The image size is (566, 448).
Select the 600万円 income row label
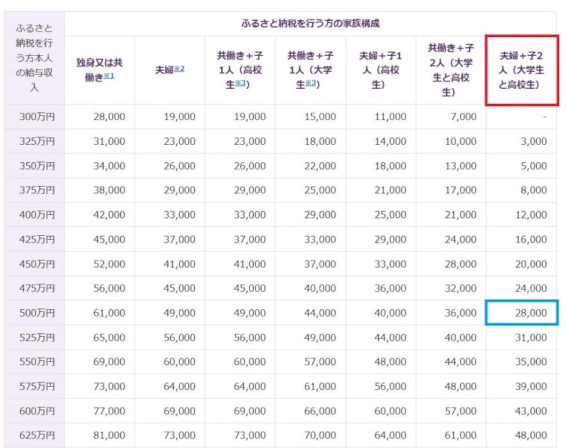[x=37, y=411]
